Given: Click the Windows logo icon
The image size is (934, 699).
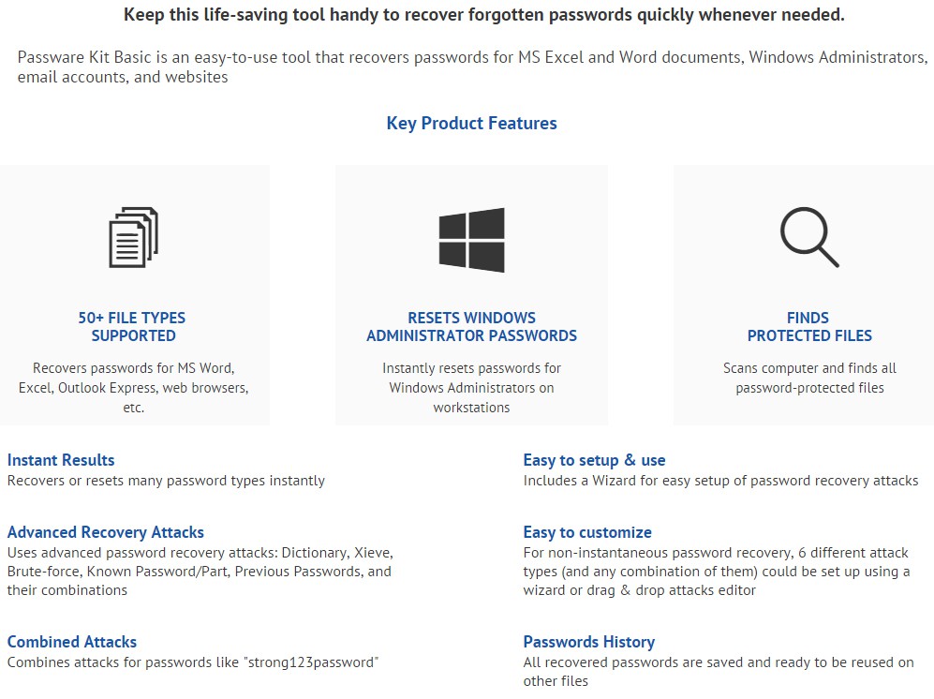Looking at the screenshot, I should 472,240.
